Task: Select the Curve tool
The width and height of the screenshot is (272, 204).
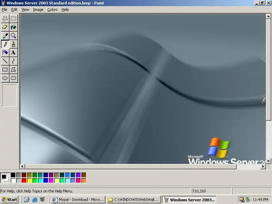Action: 14,61
